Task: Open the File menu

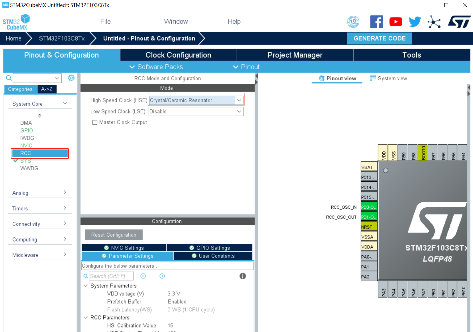Action: coord(105,21)
